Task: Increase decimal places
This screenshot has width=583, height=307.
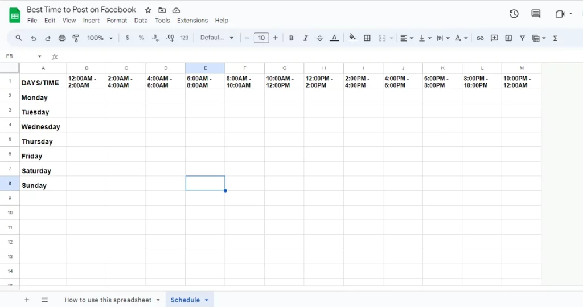Action: tap(170, 38)
